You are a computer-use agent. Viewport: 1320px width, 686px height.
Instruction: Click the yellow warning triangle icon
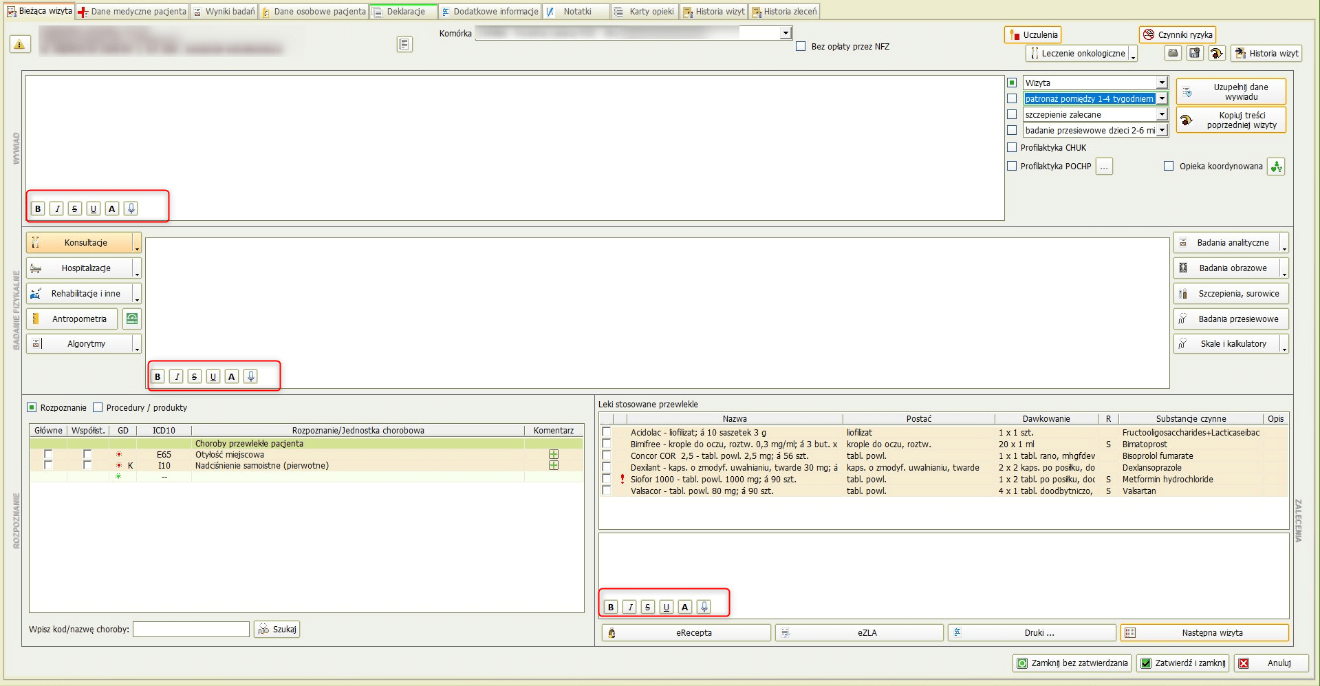tap(19, 45)
